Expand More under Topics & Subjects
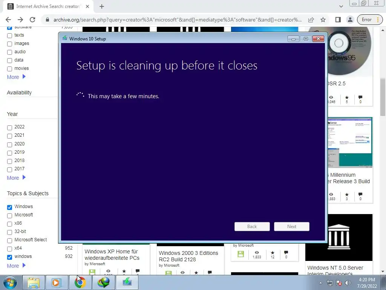Screen dimensions: 386x290 tap(16, 266)
